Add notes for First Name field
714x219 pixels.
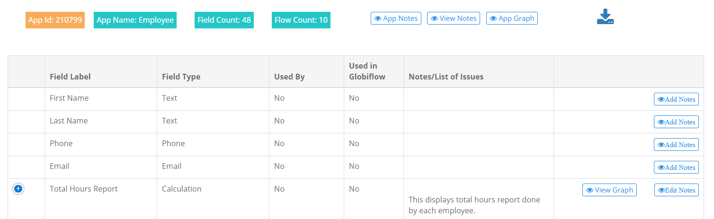point(676,99)
